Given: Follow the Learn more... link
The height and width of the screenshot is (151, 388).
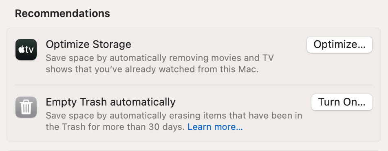Looking at the screenshot, I should [x=215, y=127].
